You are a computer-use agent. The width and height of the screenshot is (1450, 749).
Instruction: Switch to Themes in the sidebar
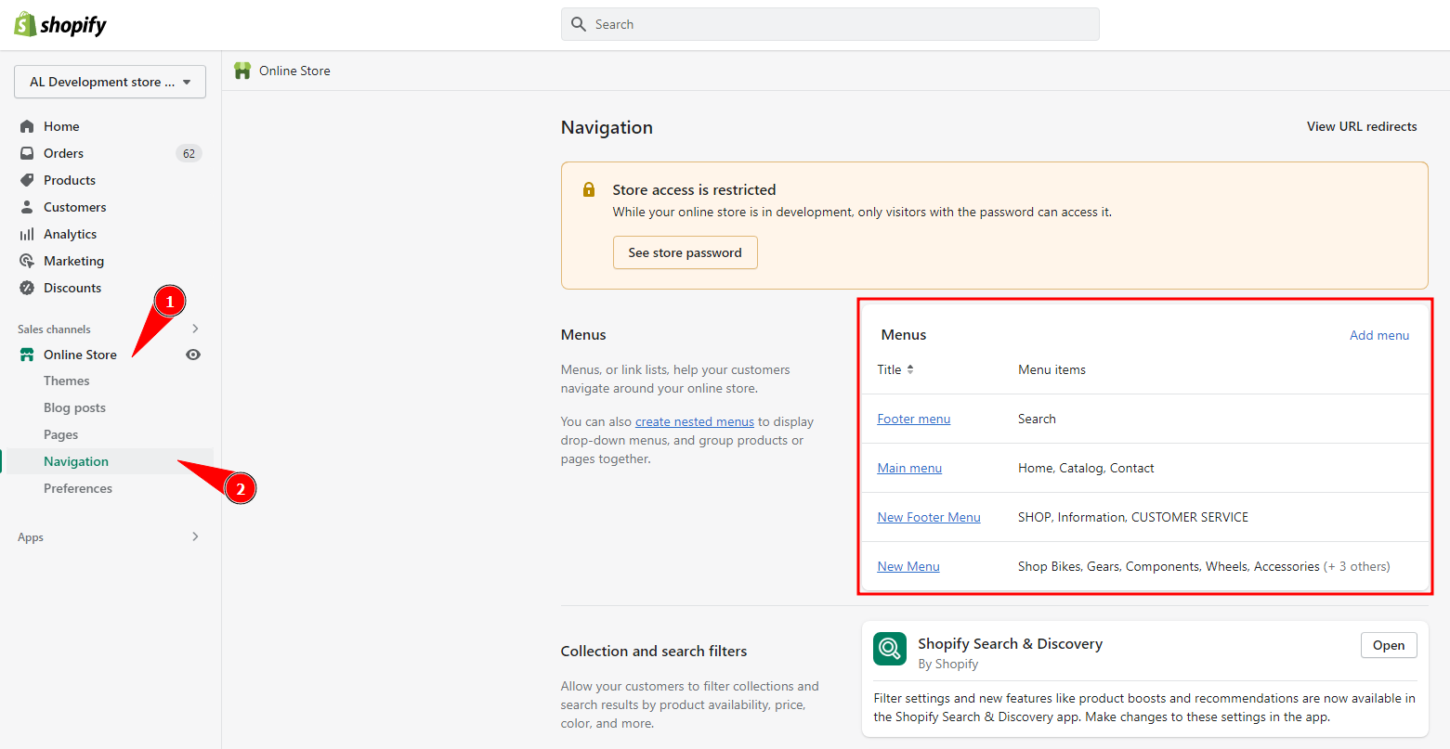[66, 381]
